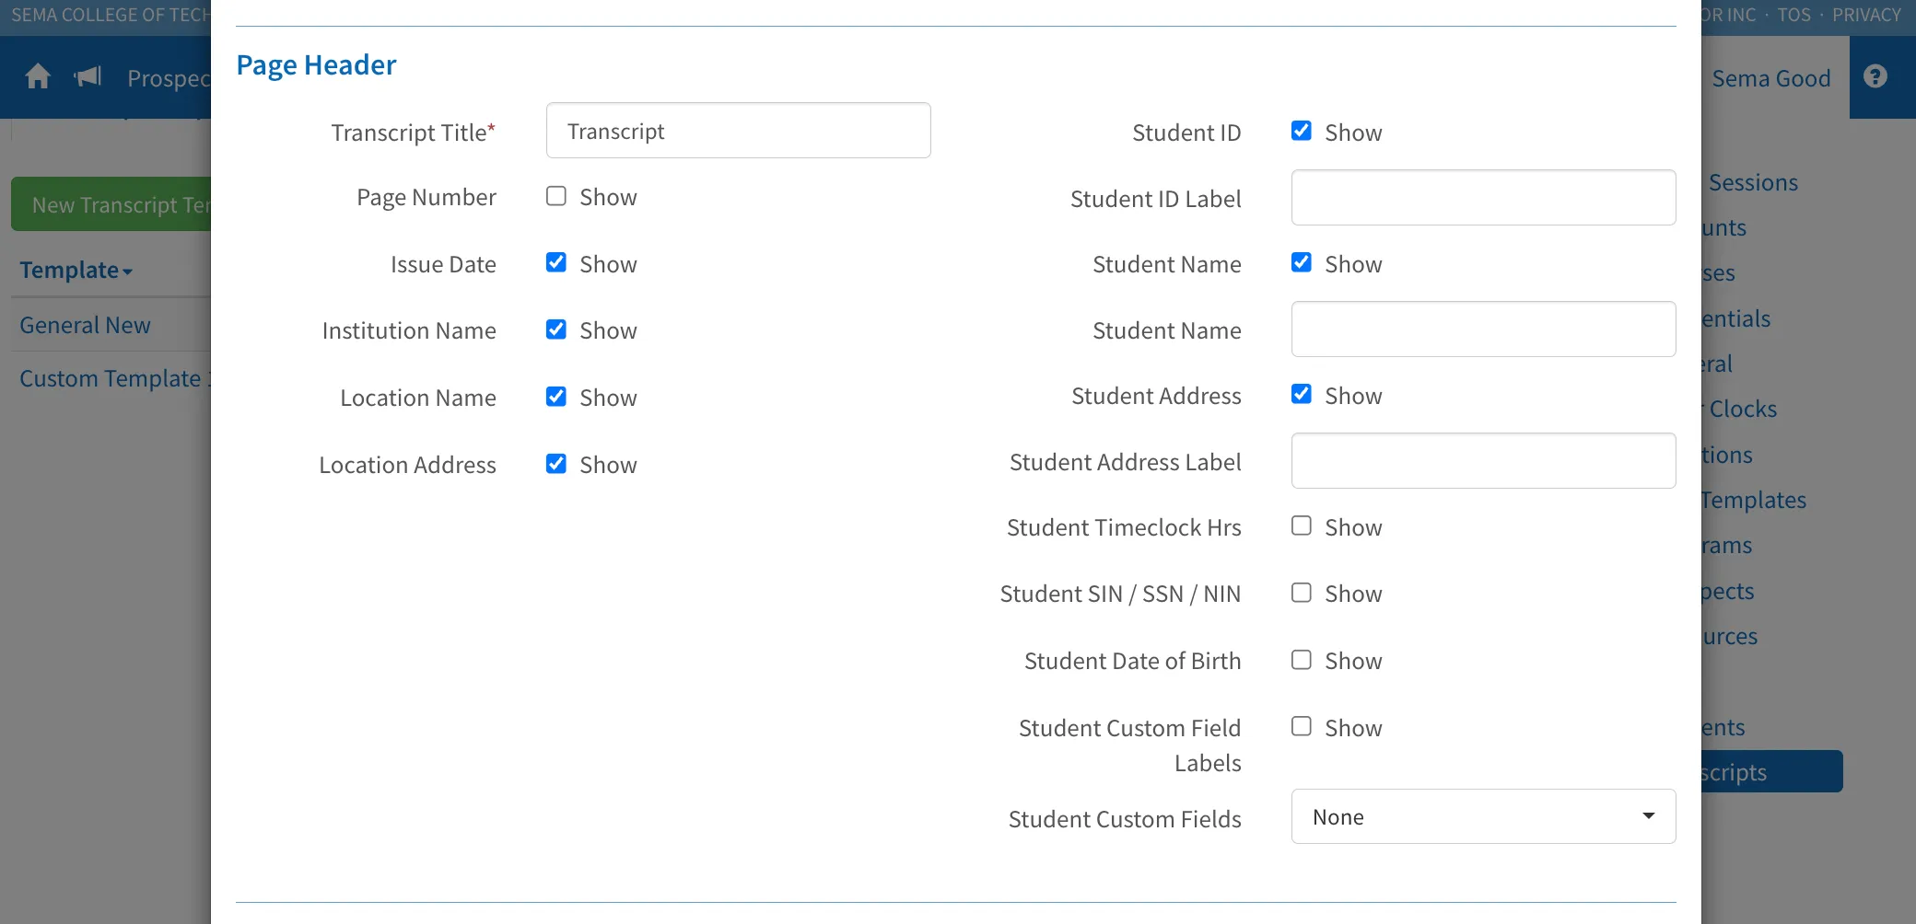Click the help question mark icon

tap(1875, 76)
